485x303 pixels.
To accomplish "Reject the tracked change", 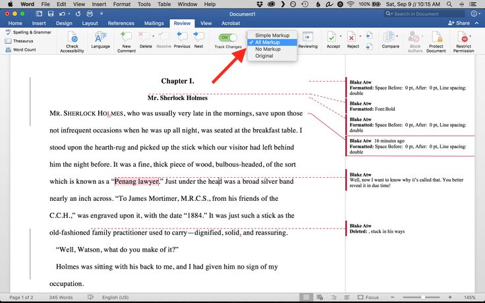I will pos(352,40).
